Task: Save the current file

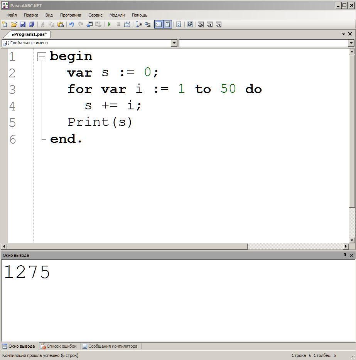Action: click(22, 24)
